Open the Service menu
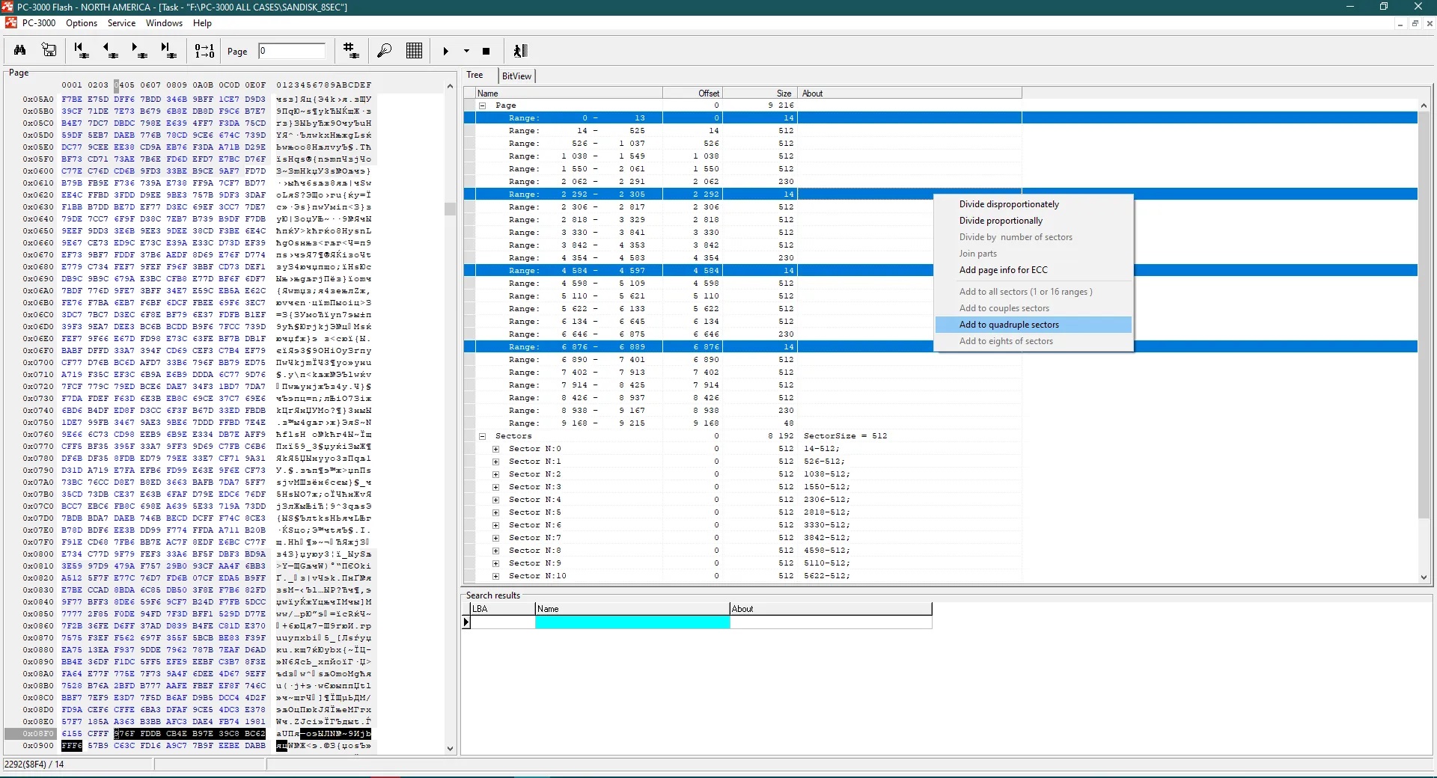 (121, 23)
